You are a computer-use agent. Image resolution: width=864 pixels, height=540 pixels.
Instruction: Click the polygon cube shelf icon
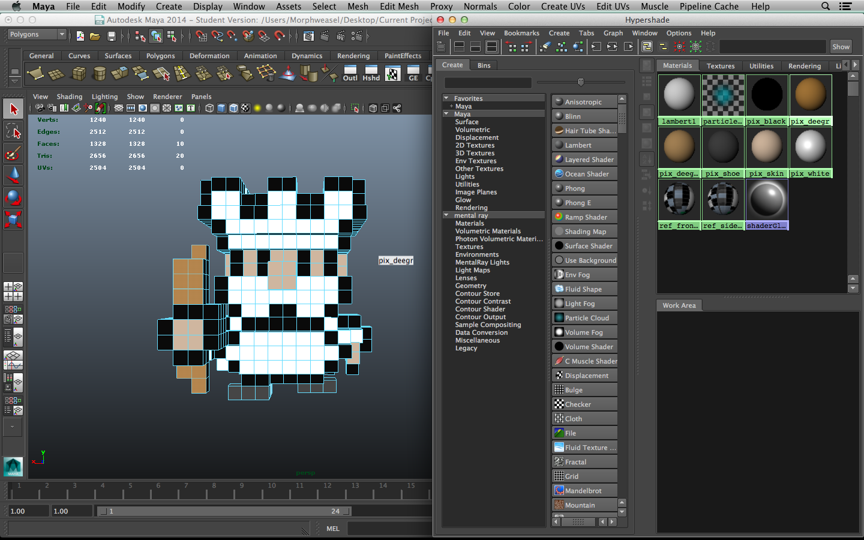[x=79, y=73]
